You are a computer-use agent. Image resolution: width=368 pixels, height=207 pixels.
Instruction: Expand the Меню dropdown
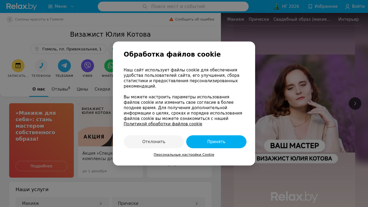tap(61, 6)
